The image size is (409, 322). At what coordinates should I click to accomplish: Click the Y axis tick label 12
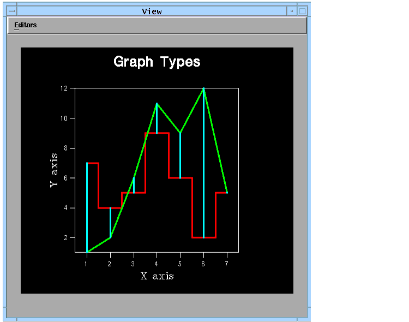(64, 88)
